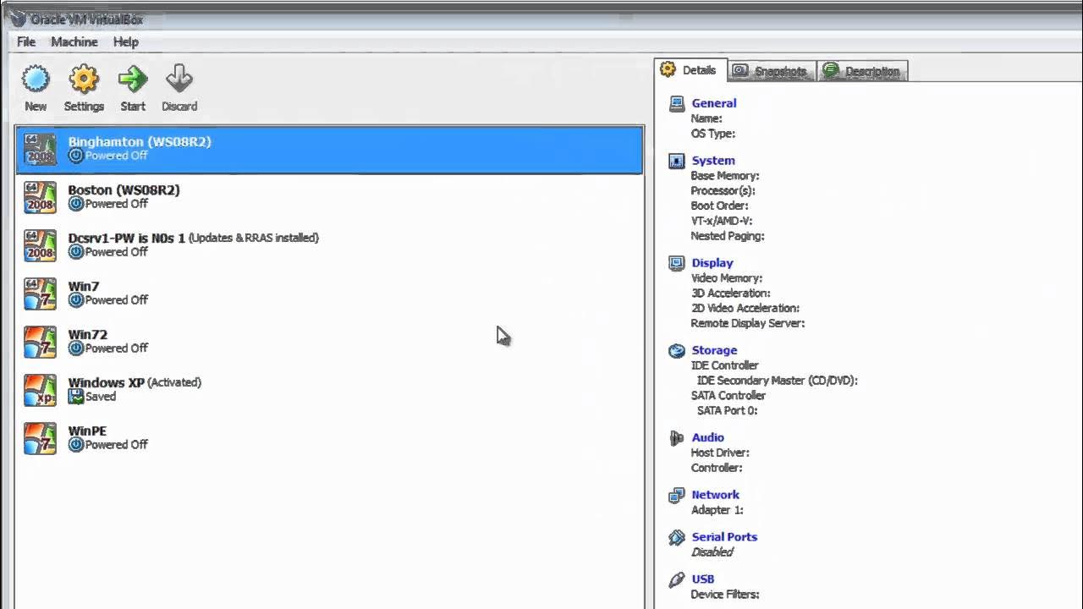This screenshot has width=1083, height=609.
Task: Click the OS Type label
Action: [712, 134]
